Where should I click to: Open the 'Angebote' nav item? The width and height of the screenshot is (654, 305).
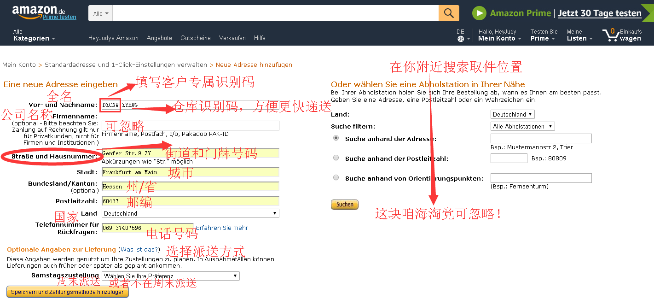[159, 38]
